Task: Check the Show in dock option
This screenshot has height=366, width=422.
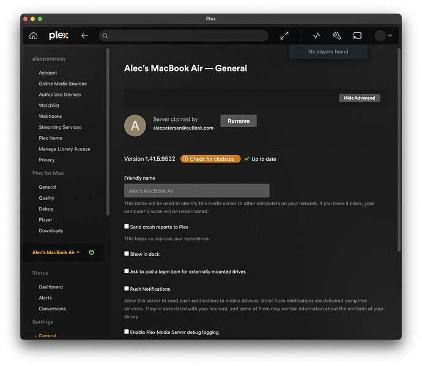Action: click(127, 254)
